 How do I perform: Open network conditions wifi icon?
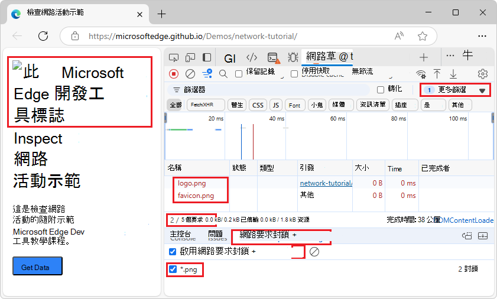[421, 74]
